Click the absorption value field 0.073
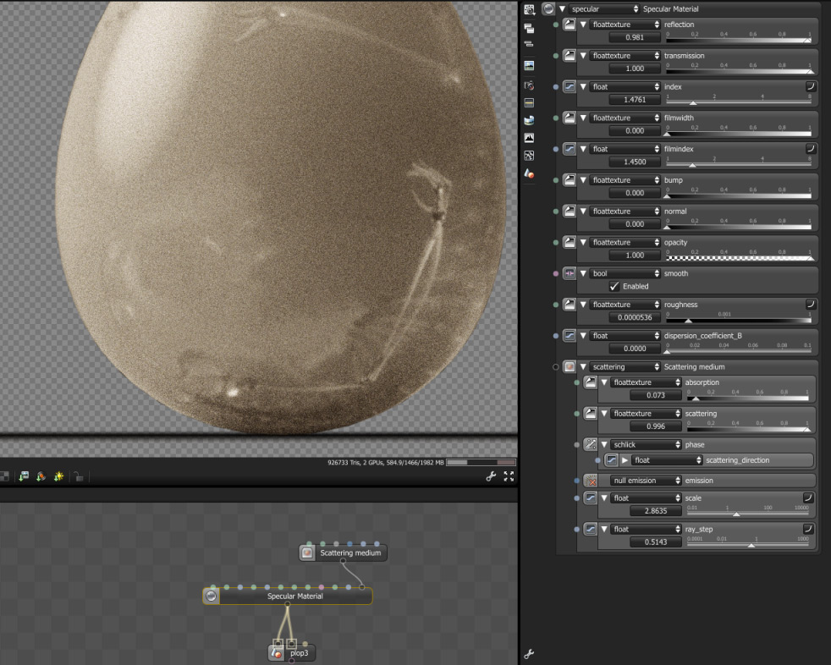This screenshot has height=665, width=831. pos(656,395)
